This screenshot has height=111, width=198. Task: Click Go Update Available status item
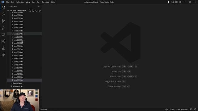(179, 109)
